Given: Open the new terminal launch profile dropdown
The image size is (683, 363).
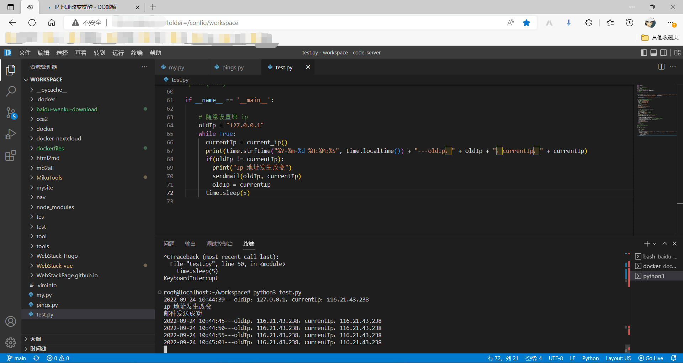Looking at the screenshot, I should click(655, 244).
